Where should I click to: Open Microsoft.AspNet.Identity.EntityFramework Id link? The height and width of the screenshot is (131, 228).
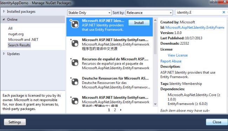[195, 27]
